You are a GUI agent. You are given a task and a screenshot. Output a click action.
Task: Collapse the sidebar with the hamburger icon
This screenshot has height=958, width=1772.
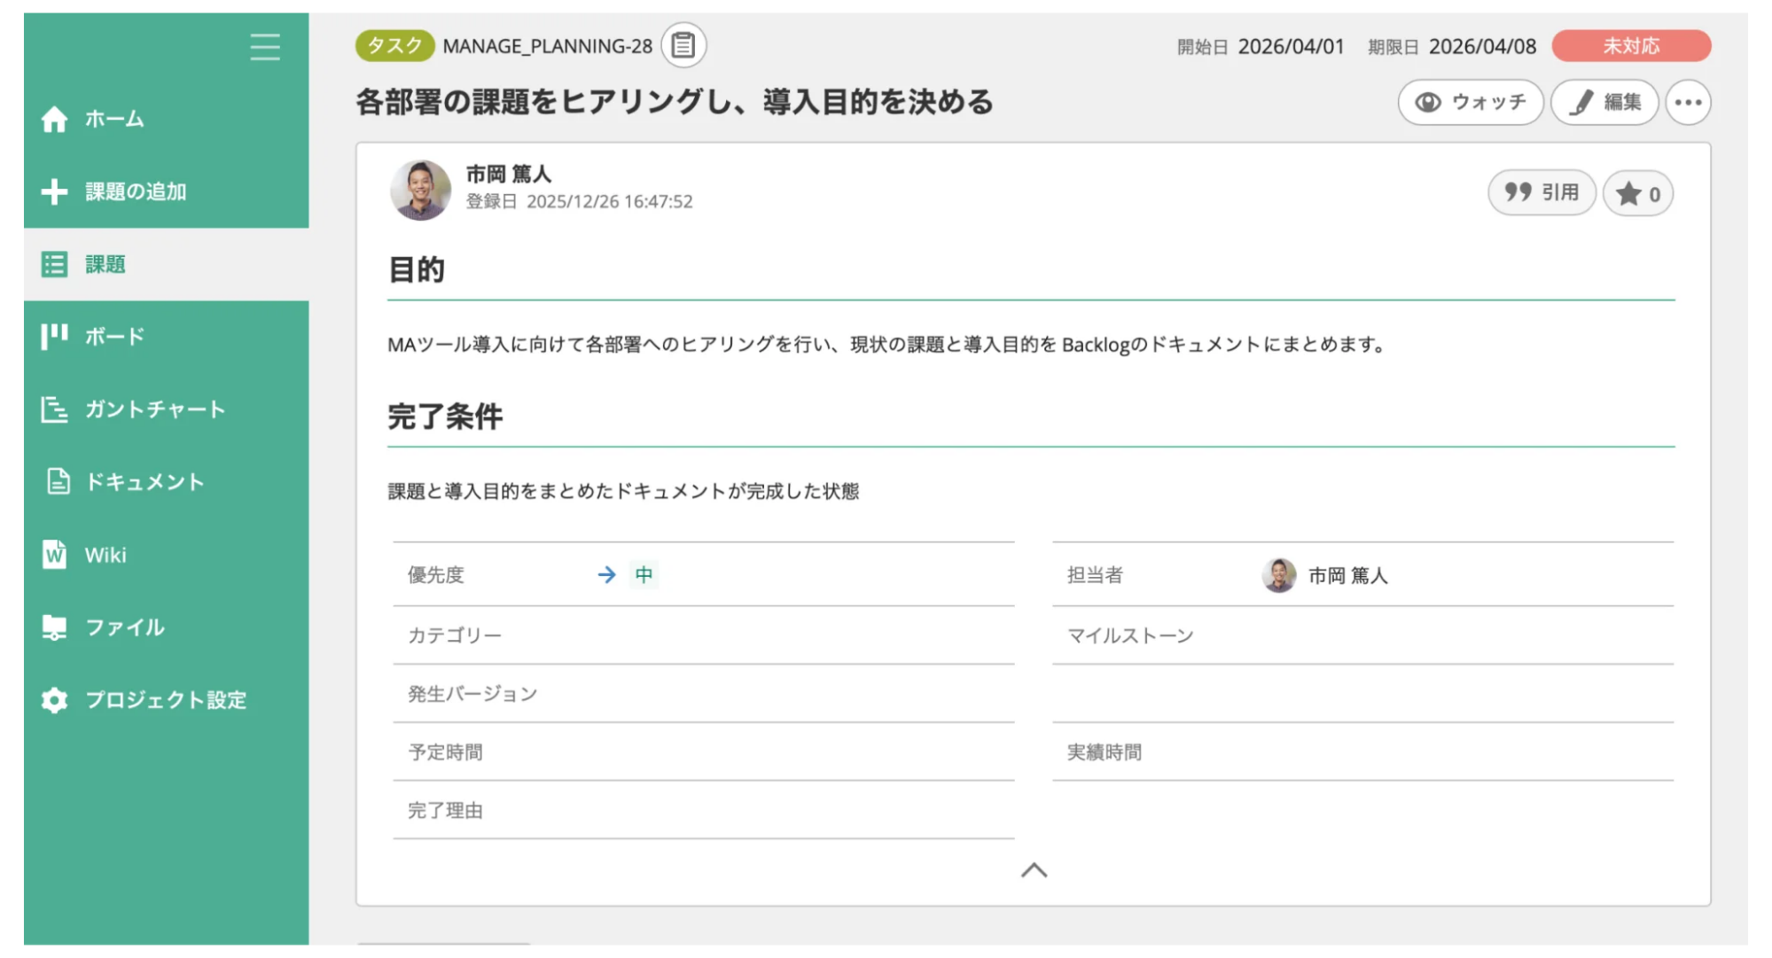pyautogui.click(x=264, y=46)
